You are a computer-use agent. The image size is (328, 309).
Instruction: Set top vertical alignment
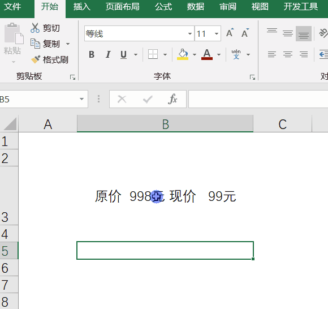pyautogui.click(x=272, y=31)
